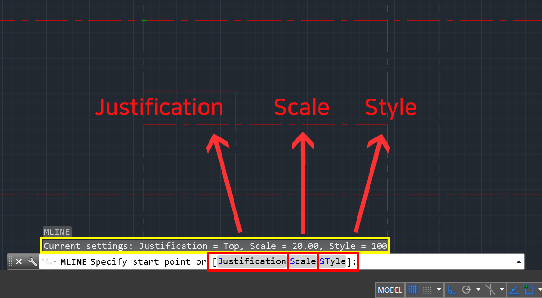Toggle object snap tracking
This screenshot has width=542, height=298.
[514, 289]
